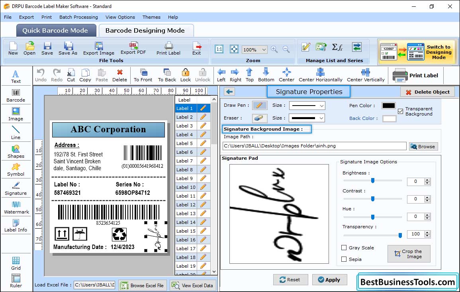Open Draw Pen size dropdown
The width and height of the screenshot is (460, 292).
322,106
